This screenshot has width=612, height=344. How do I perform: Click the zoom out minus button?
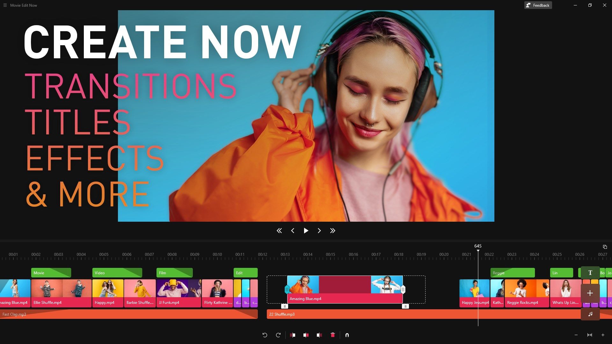pos(576,335)
